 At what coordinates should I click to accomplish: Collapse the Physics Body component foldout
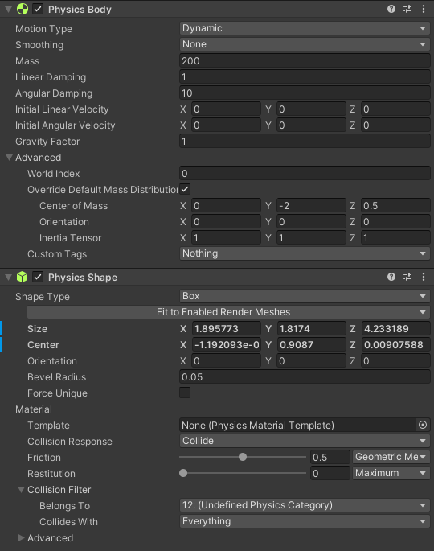[8, 9]
